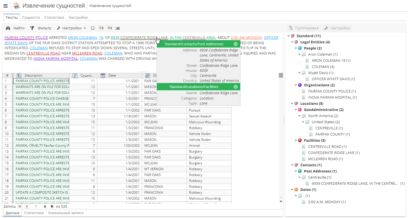Open the bar chart toolbar icon
This screenshot has height=218, width=408.
[x=118, y=28]
